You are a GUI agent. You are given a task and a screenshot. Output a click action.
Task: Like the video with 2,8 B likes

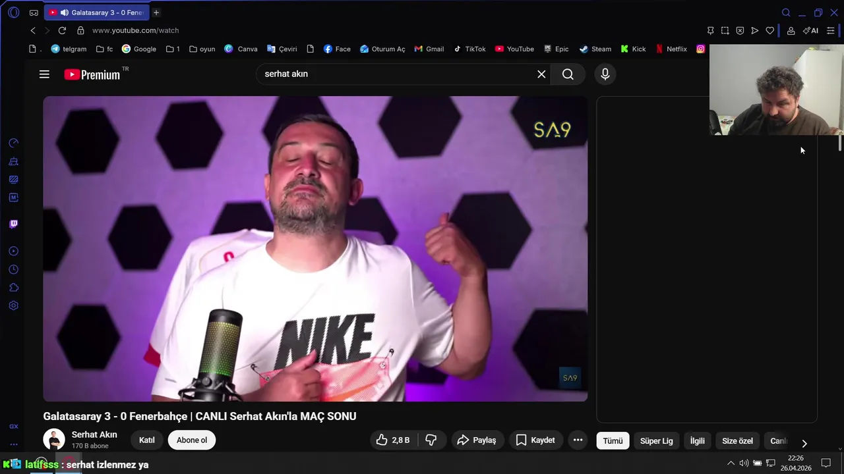click(x=393, y=440)
